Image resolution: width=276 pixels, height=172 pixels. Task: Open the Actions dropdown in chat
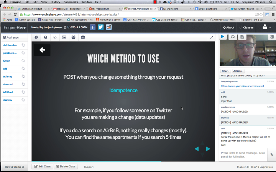(238, 71)
